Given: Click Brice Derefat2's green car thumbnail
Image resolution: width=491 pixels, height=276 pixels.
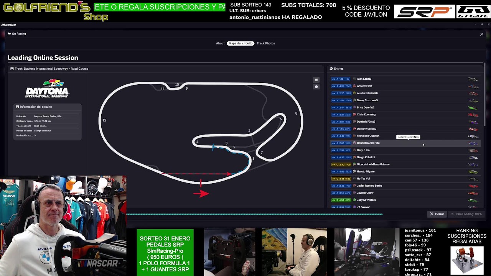Looking at the screenshot, I should click(x=473, y=108).
